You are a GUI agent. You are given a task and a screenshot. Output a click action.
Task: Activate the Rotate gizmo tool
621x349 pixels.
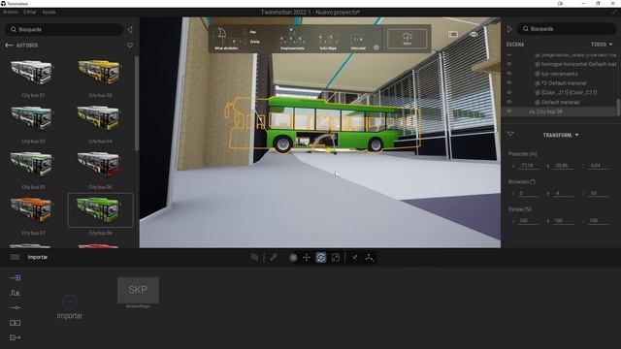click(321, 258)
